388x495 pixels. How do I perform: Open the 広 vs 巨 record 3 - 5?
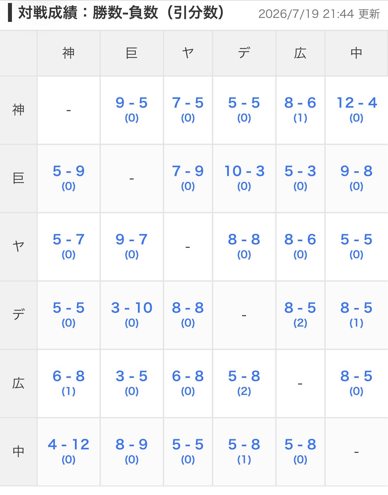[x=132, y=383]
